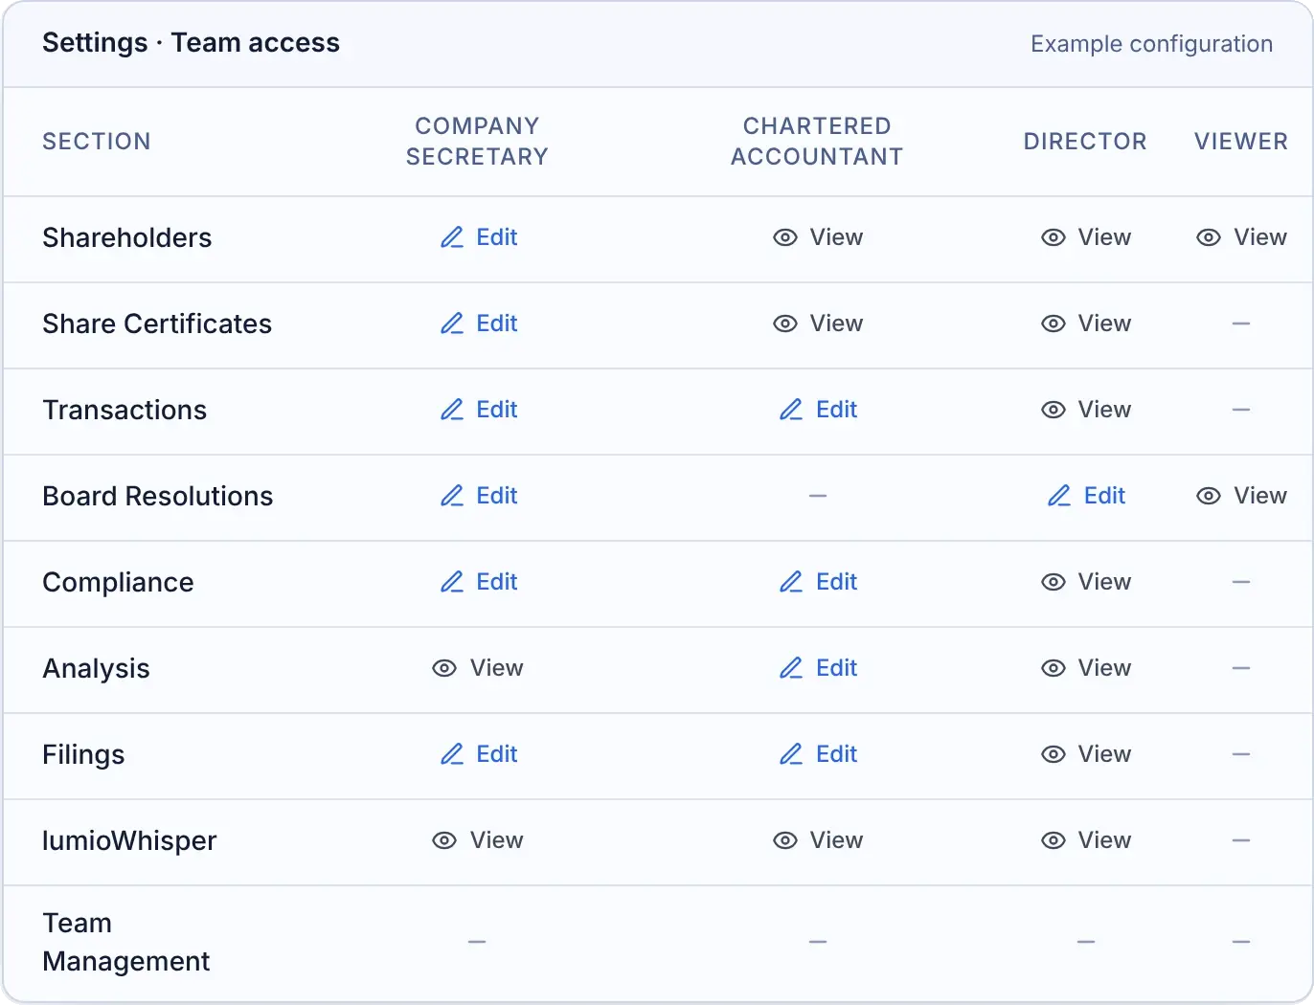Click eye icon in Shareholders Chartered Accountant cell
Viewport: 1314px width, 1005px height.
(x=785, y=237)
